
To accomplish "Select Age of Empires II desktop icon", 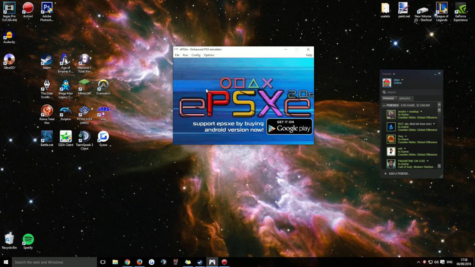I will click(x=66, y=63).
